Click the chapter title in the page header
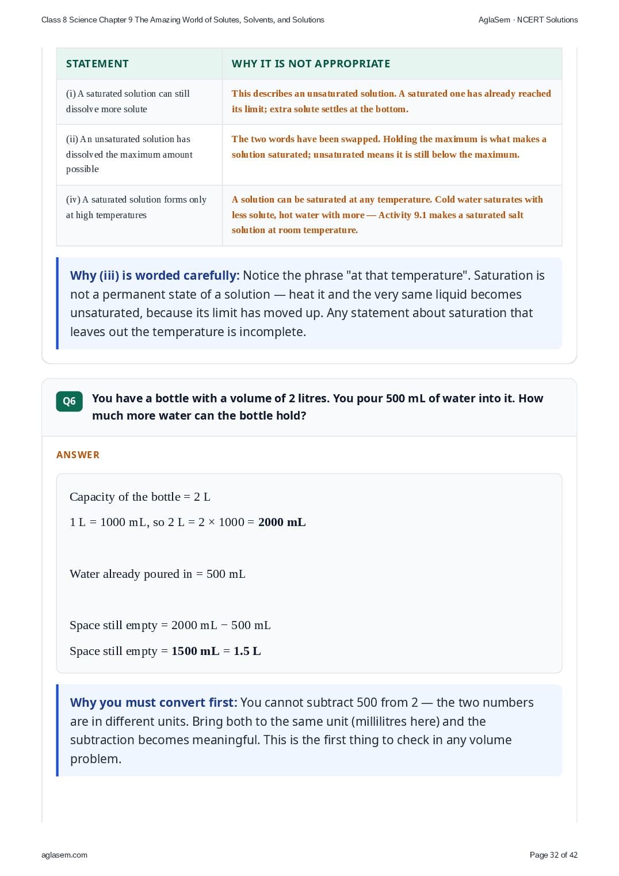Screen dimensions: 619x876 (183, 20)
